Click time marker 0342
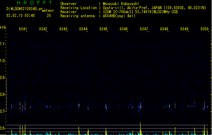Image resolution: width=212 pixels, height=135 pixels. [43, 29]
